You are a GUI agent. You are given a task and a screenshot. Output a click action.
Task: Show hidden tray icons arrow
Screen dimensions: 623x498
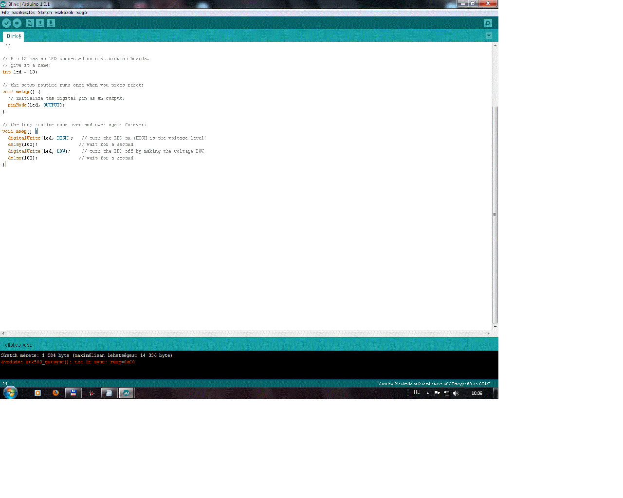[428, 393]
